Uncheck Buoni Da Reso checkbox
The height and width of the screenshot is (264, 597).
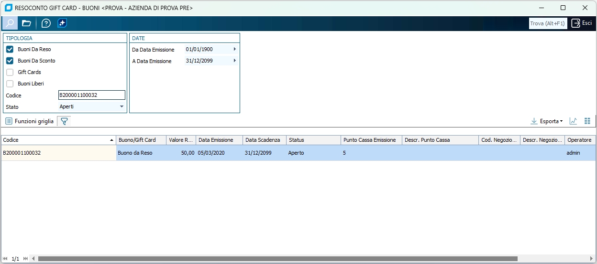click(10, 49)
